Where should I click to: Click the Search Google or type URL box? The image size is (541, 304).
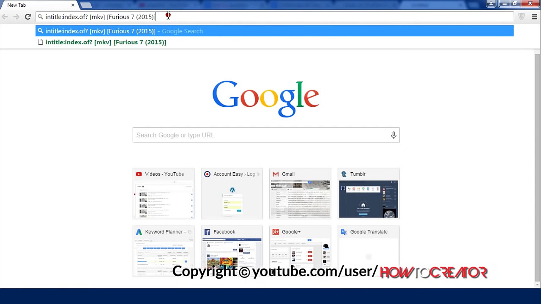266,135
